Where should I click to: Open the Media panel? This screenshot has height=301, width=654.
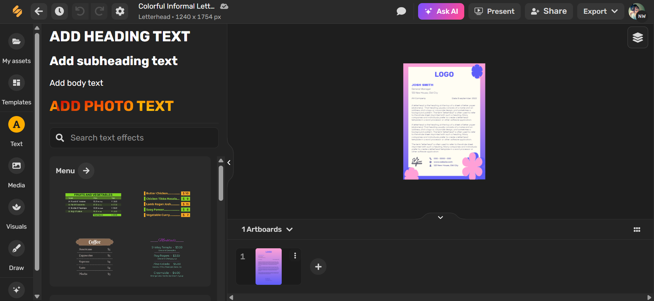pos(17,173)
